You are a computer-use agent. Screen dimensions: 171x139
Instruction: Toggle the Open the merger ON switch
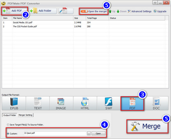[x=84, y=11]
